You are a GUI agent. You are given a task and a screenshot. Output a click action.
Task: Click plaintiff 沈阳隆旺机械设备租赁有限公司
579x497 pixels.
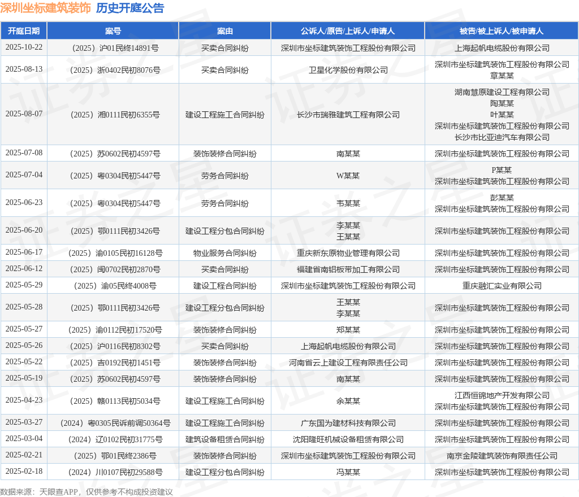click(348, 439)
